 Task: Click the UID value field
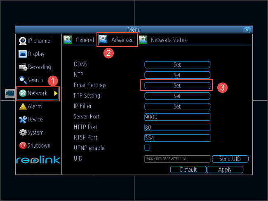pos(177,159)
